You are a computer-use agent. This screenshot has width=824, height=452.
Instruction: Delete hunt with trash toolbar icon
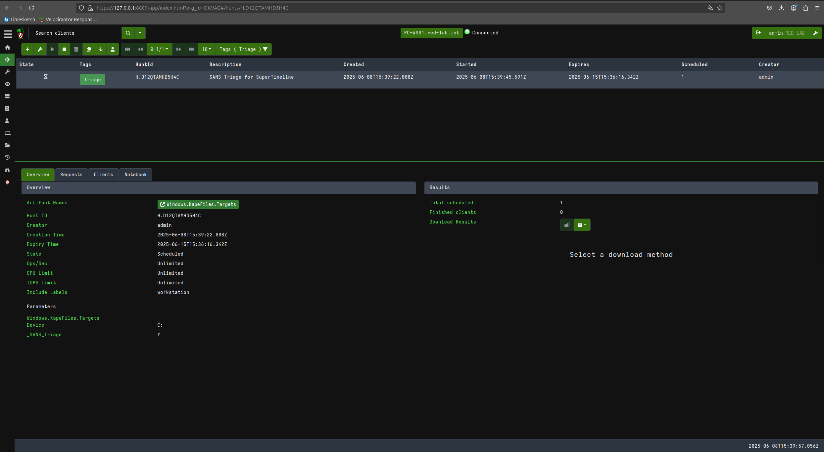click(x=76, y=49)
